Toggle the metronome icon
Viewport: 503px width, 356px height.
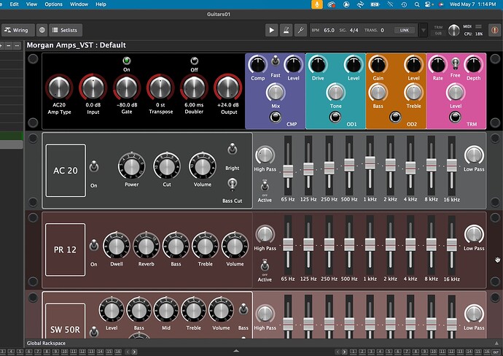coord(286,30)
